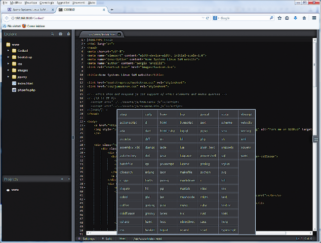Choose typescript in the language list
This screenshot has height=243, width=321.
pos(229,230)
